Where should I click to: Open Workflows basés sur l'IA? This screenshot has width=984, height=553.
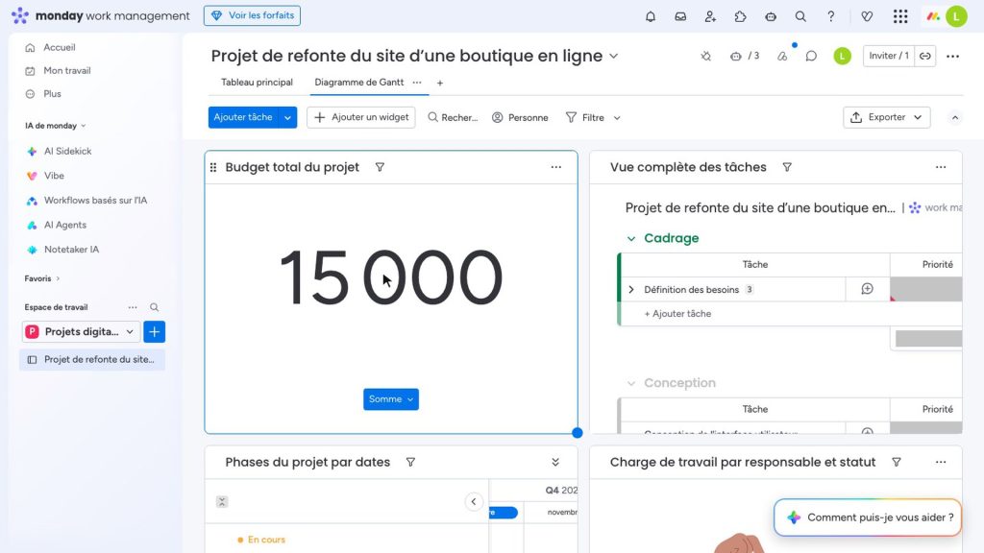(95, 200)
